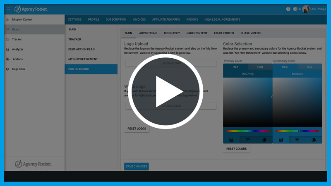The height and width of the screenshot is (186, 331).
Task: Show primary color sliders view icon
Action: click(248, 140)
